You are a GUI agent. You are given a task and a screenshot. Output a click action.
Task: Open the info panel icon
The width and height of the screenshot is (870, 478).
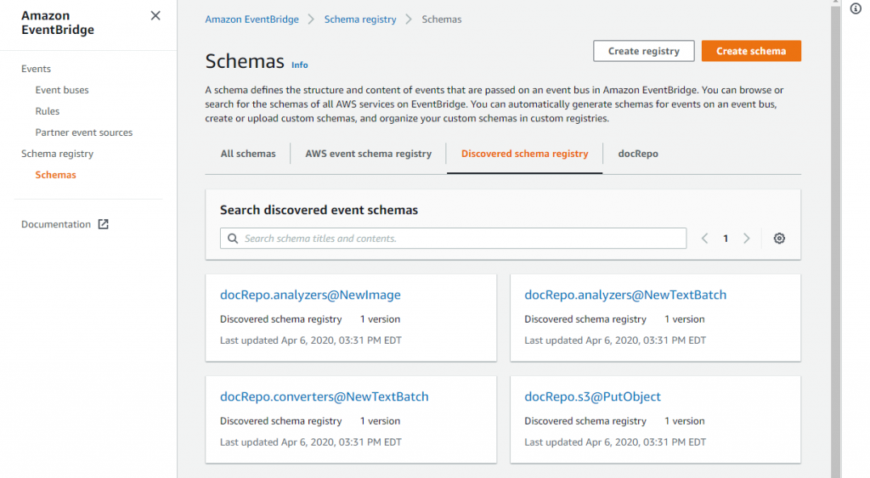coord(856,8)
